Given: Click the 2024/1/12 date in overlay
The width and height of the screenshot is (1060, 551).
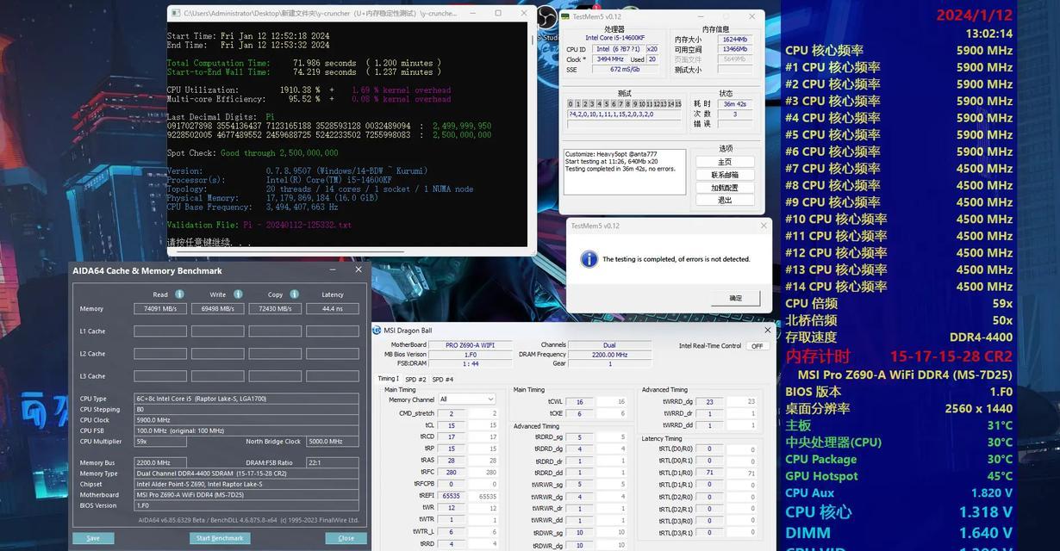Looking at the screenshot, I should pyautogui.click(x=976, y=15).
